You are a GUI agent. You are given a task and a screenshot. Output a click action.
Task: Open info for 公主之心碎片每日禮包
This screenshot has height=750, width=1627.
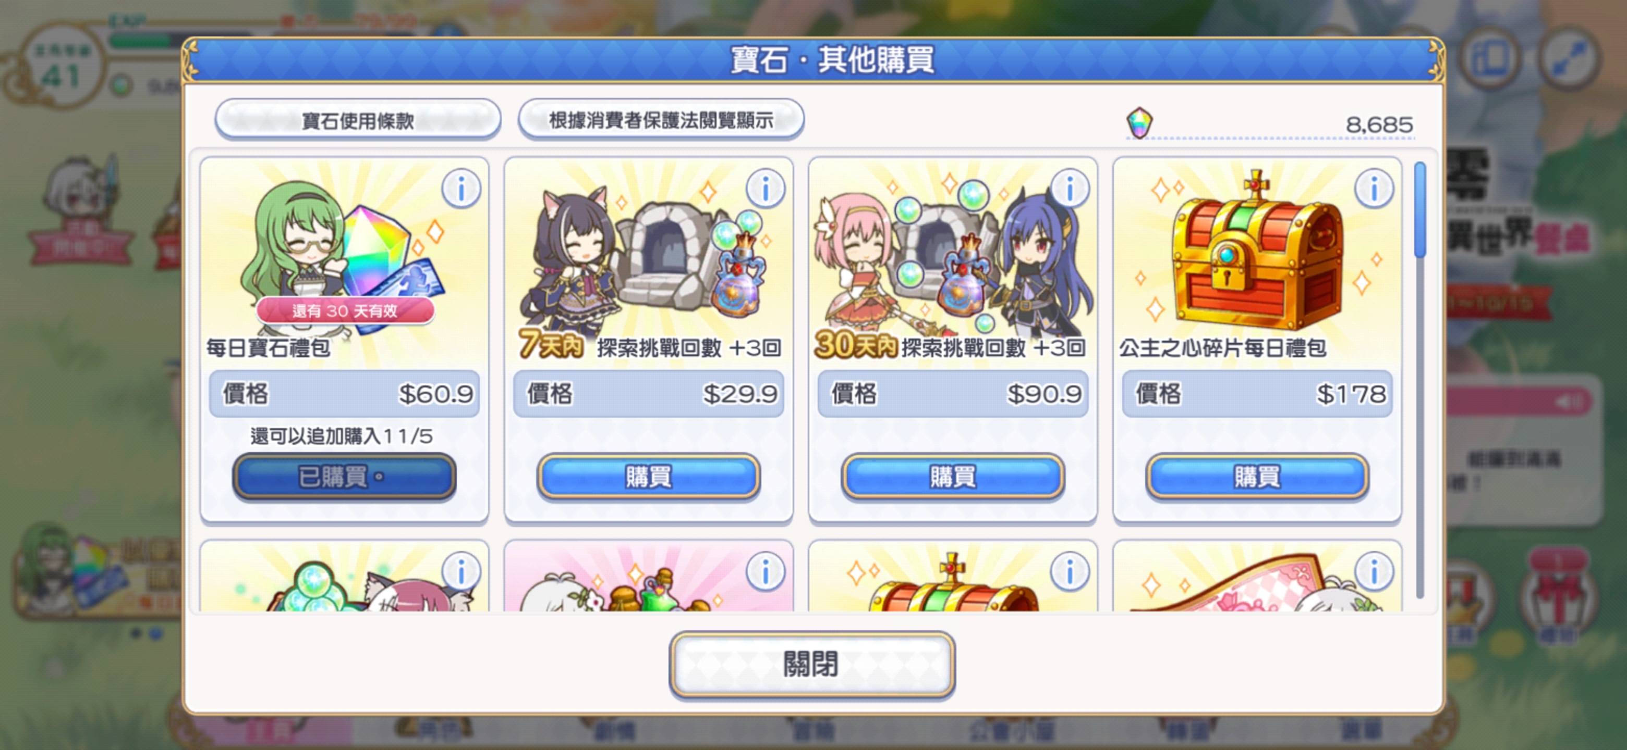coord(1375,188)
